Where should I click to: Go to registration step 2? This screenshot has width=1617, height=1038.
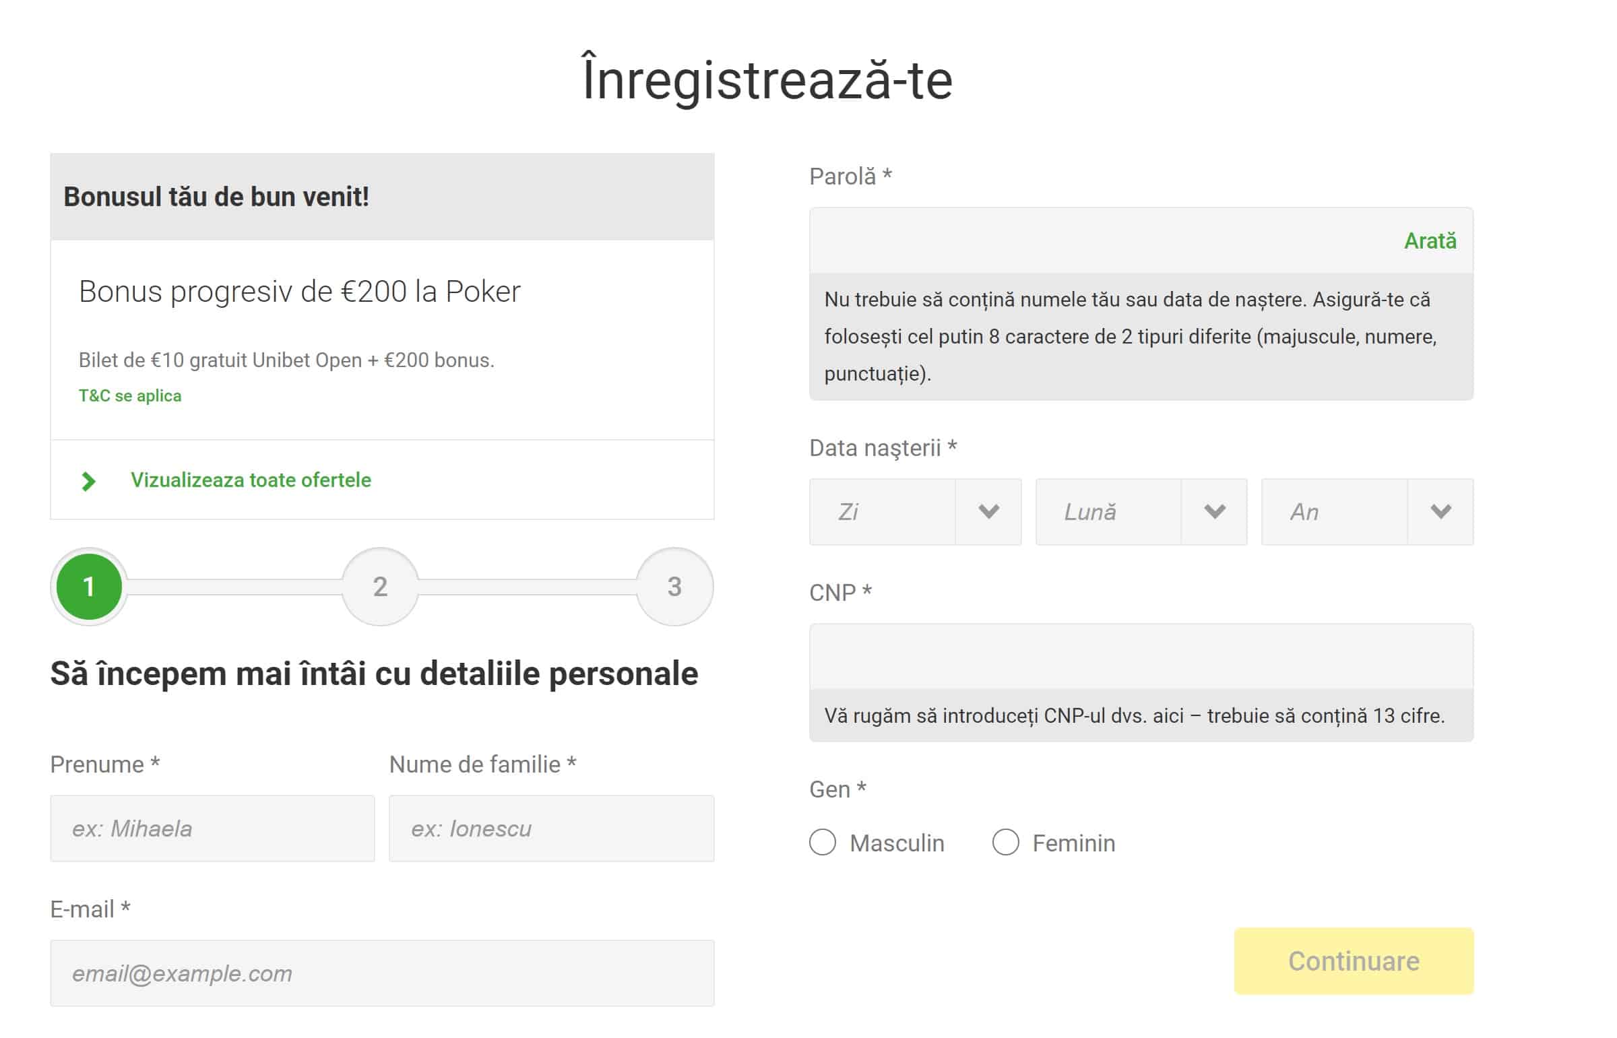pos(380,587)
